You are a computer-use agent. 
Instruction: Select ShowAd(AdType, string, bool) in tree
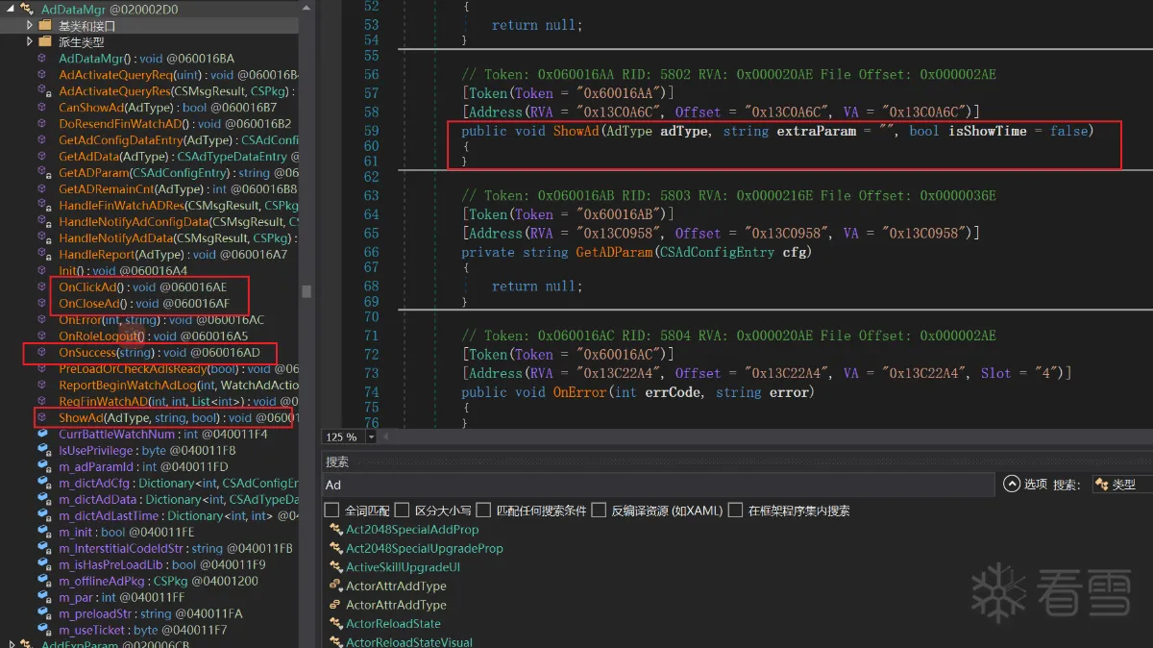[179, 417]
